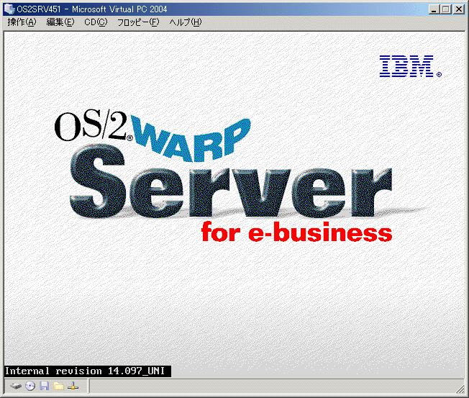This screenshot has height=398, width=469.
Task: Click the window resize grip corner
Action: coord(460,389)
